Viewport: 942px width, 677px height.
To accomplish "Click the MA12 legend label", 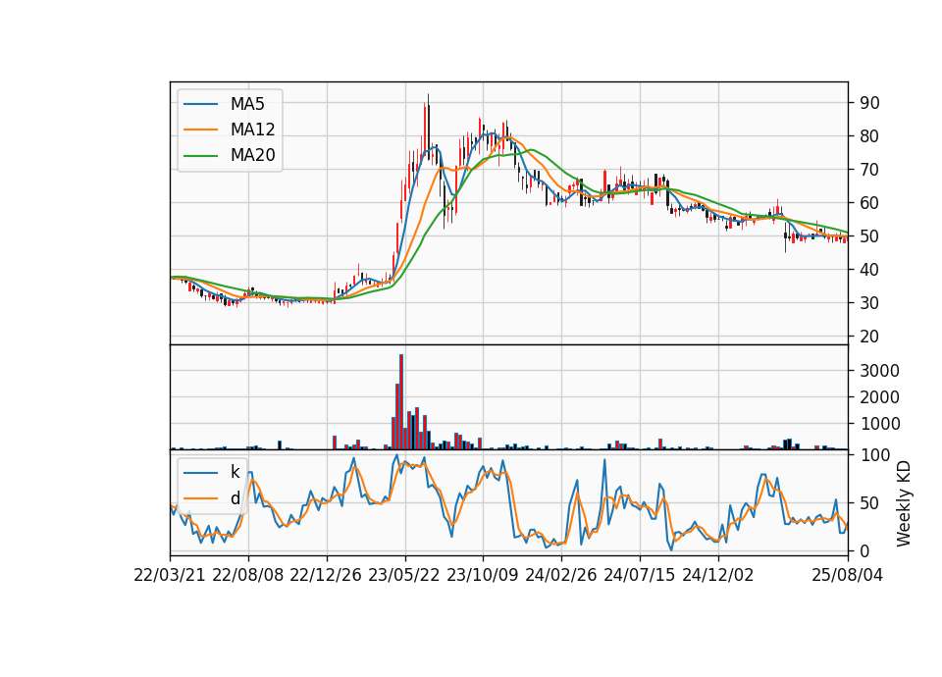I will coord(252,130).
